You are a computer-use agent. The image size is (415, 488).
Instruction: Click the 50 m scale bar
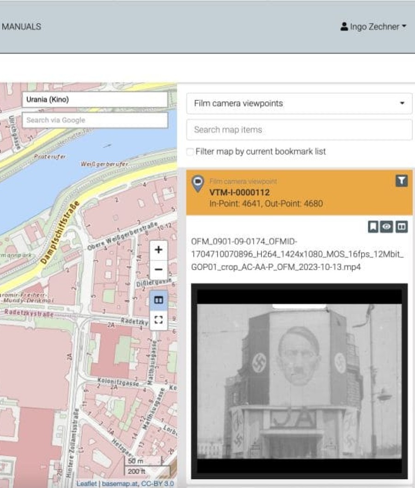click(x=144, y=461)
